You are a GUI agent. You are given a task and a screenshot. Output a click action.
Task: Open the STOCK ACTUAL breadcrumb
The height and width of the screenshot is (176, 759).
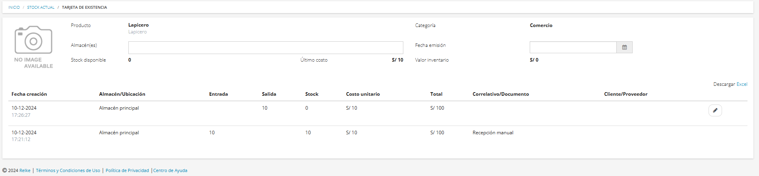[x=41, y=8]
